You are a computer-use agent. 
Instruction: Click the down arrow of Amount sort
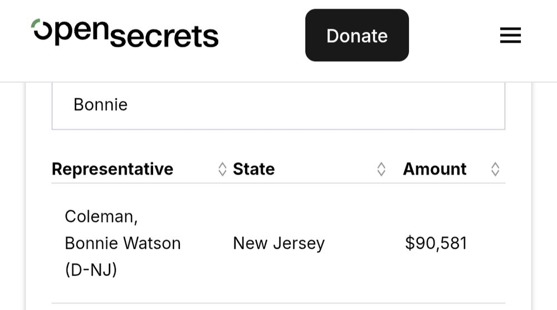[x=495, y=173]
